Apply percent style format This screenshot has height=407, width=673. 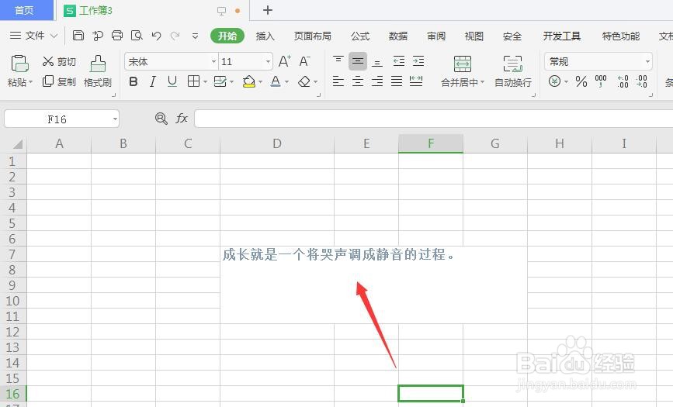[581, 81]
